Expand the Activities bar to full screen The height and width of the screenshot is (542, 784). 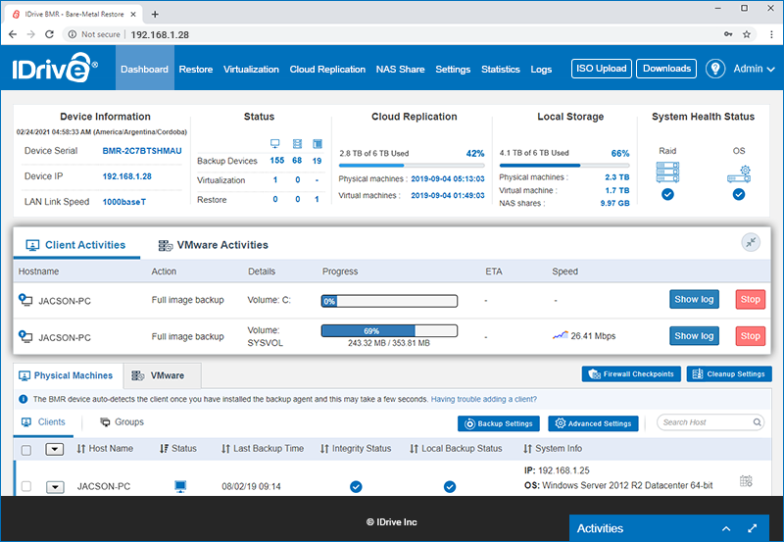pos(752,528)
